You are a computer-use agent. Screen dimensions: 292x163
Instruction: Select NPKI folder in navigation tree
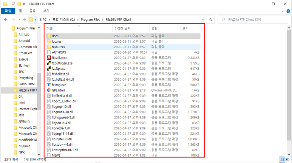tap(22, 152)
